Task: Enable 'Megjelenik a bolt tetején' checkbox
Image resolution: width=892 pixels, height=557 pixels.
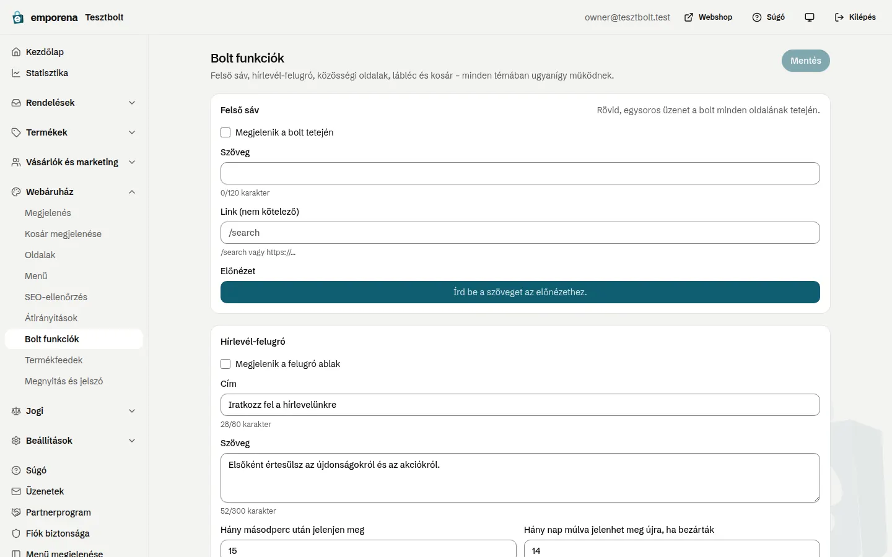Action: pos(225,132)
